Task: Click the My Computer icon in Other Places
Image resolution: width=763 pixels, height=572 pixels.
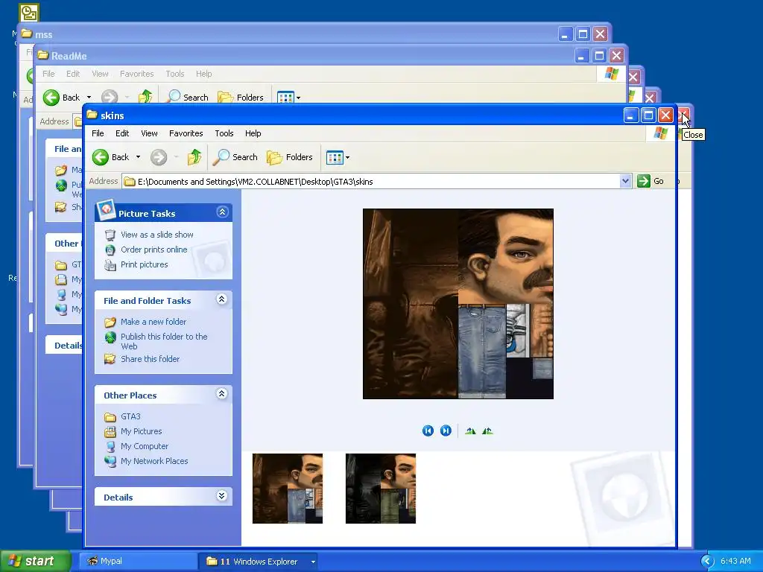Action: (x=110, y=447)
